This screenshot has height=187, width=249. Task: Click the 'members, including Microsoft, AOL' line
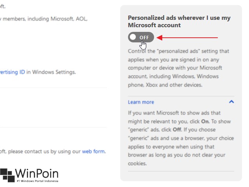click(44, 18)
